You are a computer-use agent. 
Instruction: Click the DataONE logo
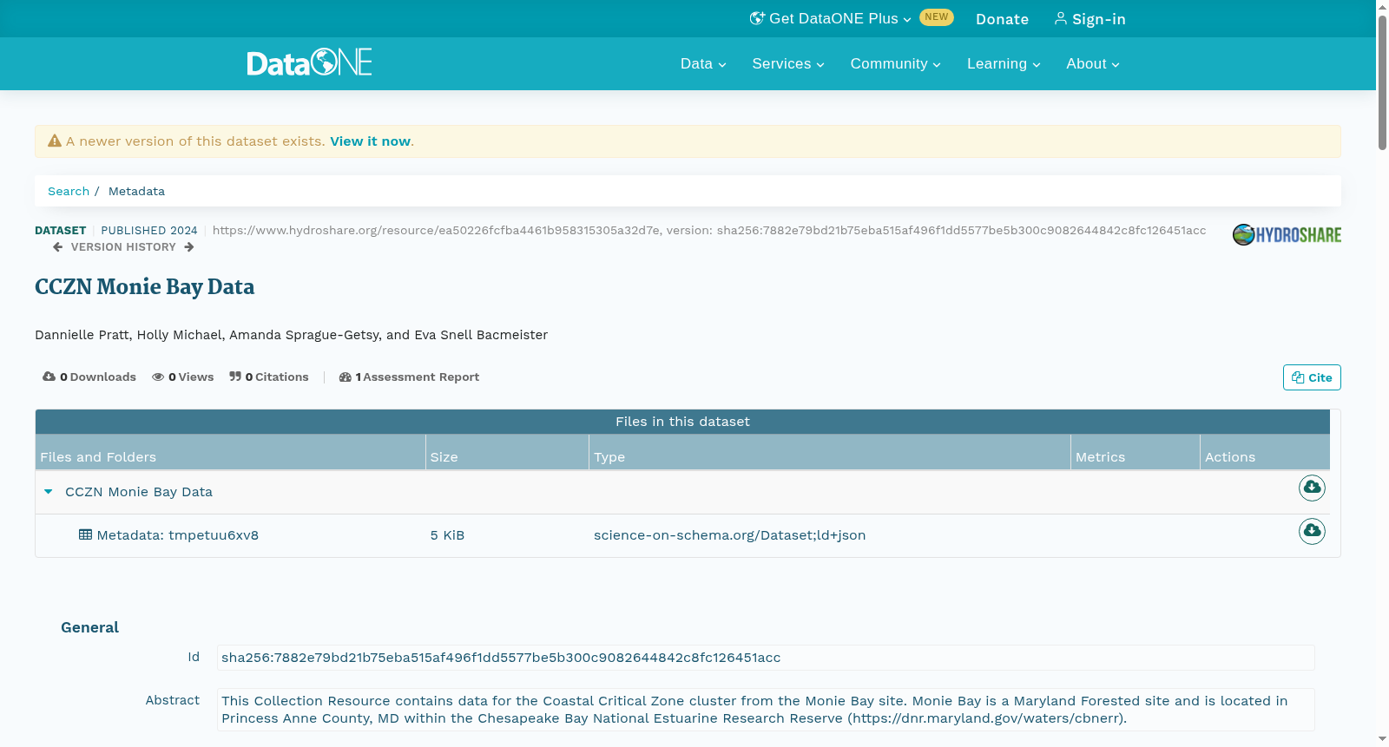(x=309, y=62)
